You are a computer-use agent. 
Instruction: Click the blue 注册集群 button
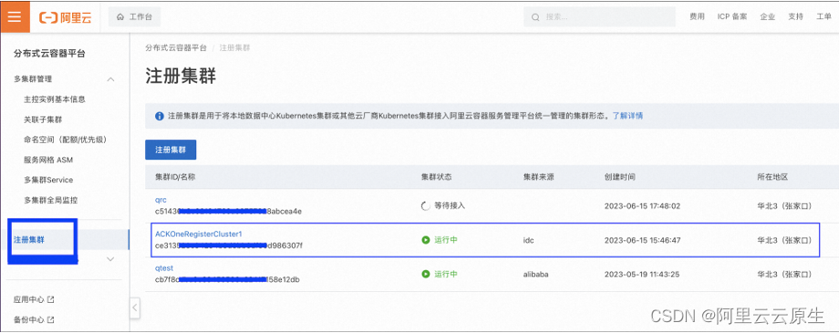coord(171,150)
